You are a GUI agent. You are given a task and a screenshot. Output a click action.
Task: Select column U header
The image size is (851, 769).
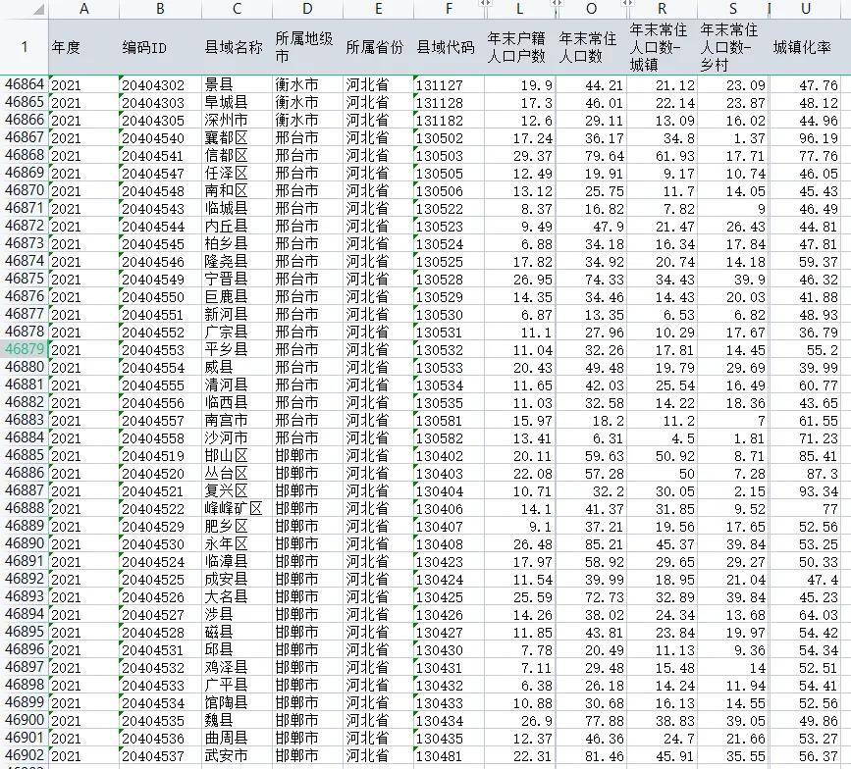pyautogui.click(x=806, y=9)
